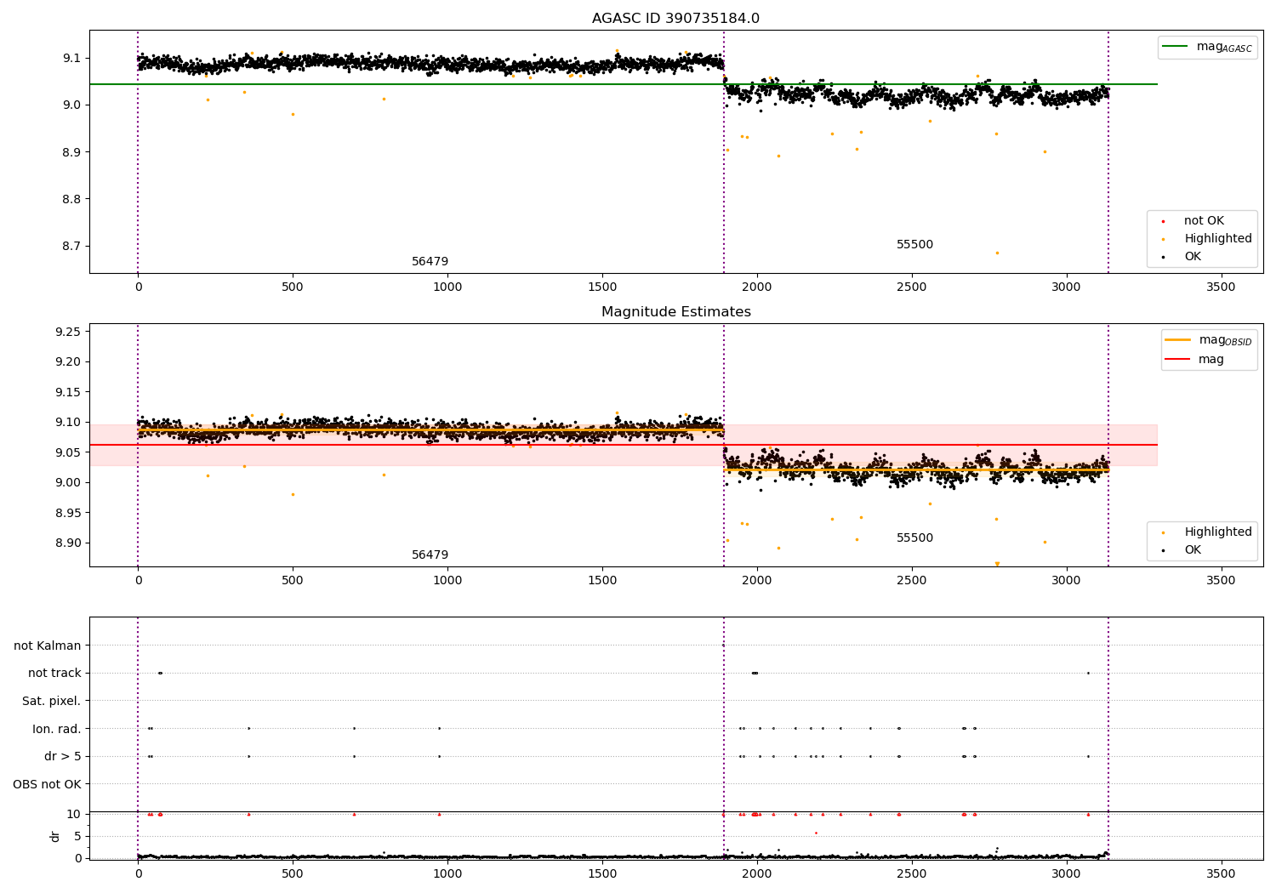Click the '9.20' y-axis tick label
Screen dimensions: 1276x893
click(x=69, y=362)
